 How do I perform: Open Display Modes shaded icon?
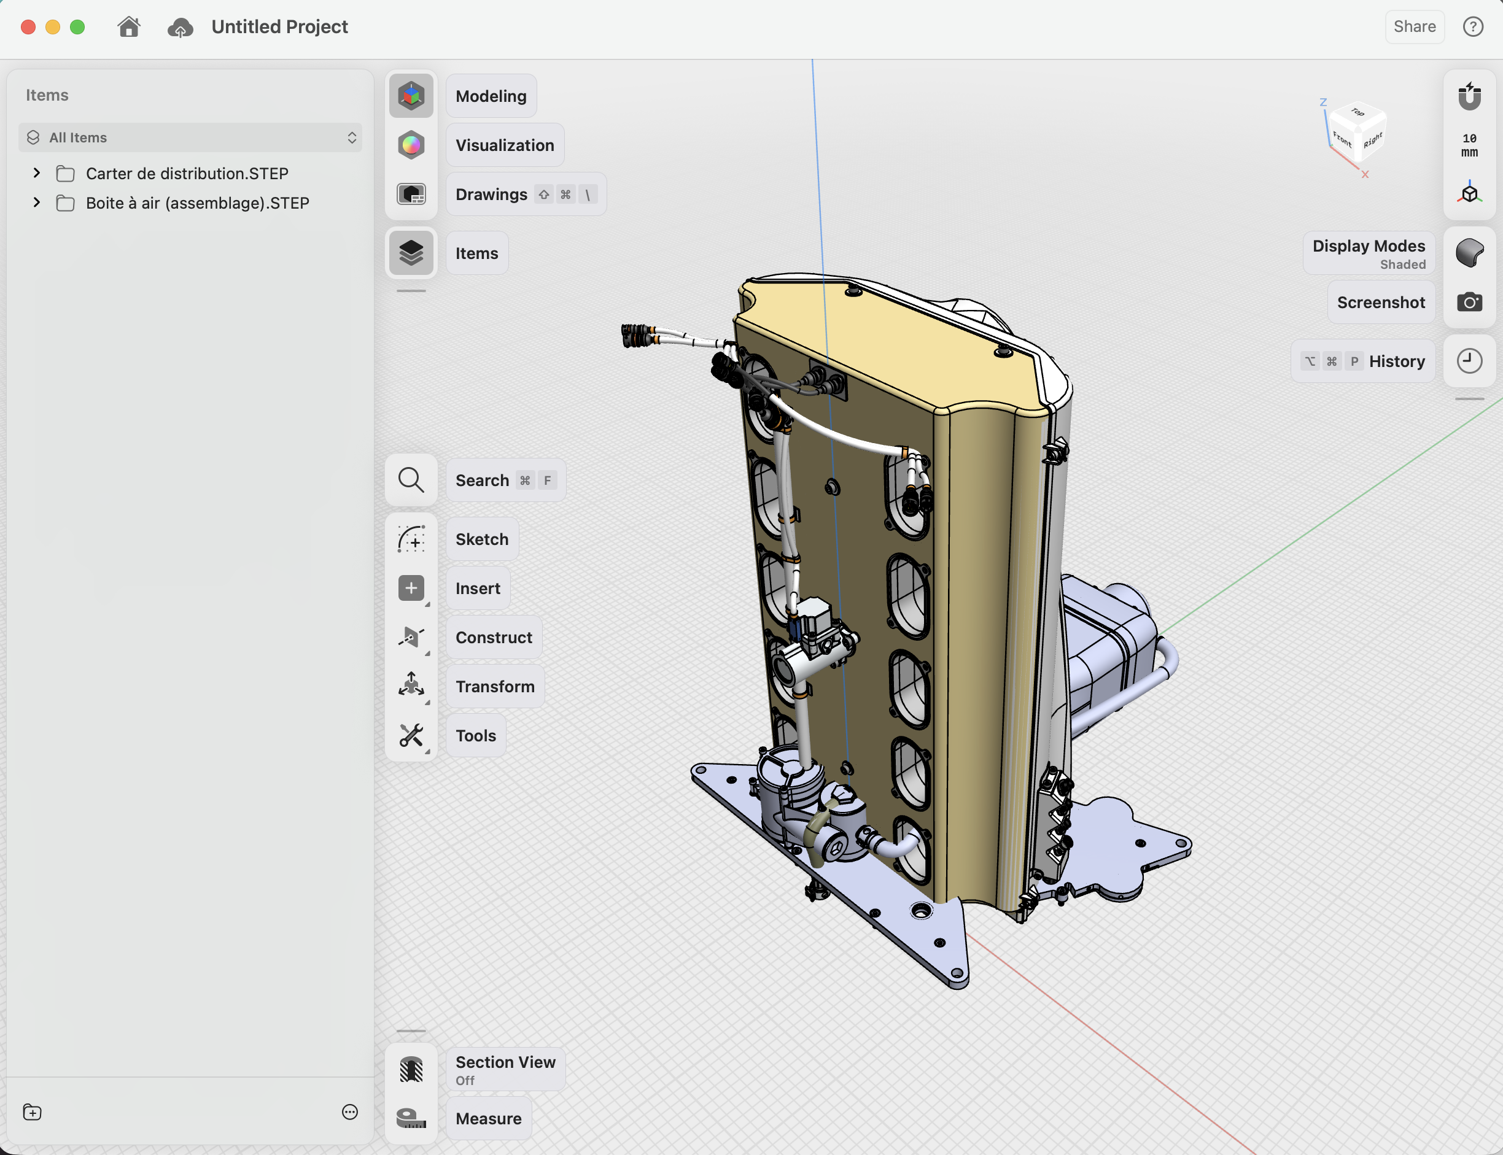[1469, 253]
